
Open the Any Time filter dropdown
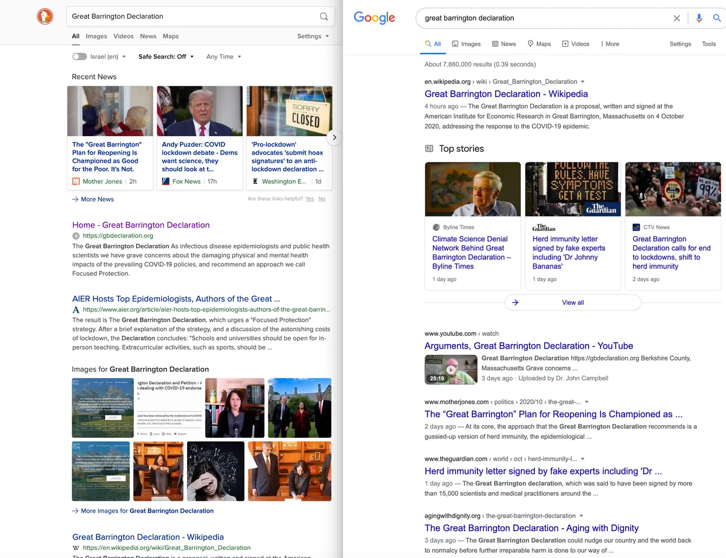[223, 57]
